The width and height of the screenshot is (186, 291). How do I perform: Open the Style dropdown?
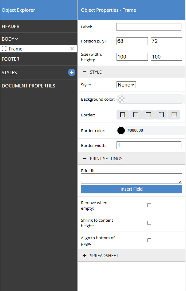(x=126, y=85)
